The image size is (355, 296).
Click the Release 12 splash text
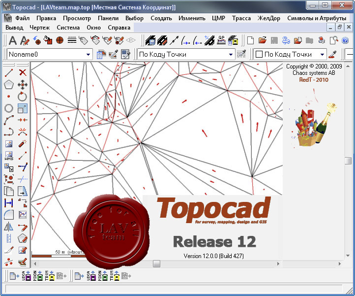214,241
